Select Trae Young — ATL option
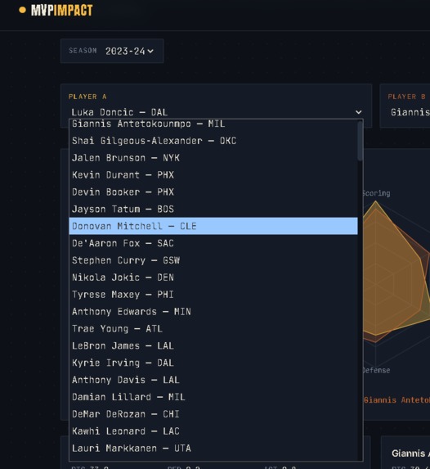Image resolution: width=430 pixels, height=469 pixels. (x=213, y=328)
